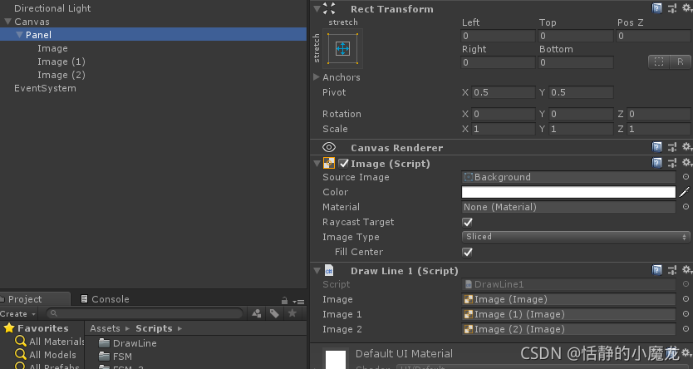Open the Image Type dropdown

tap(576, 237)
